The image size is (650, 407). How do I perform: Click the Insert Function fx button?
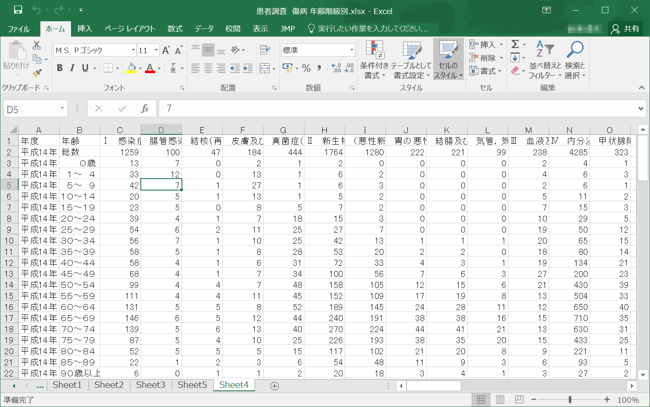pyautogui.click(x=145, y=109)
